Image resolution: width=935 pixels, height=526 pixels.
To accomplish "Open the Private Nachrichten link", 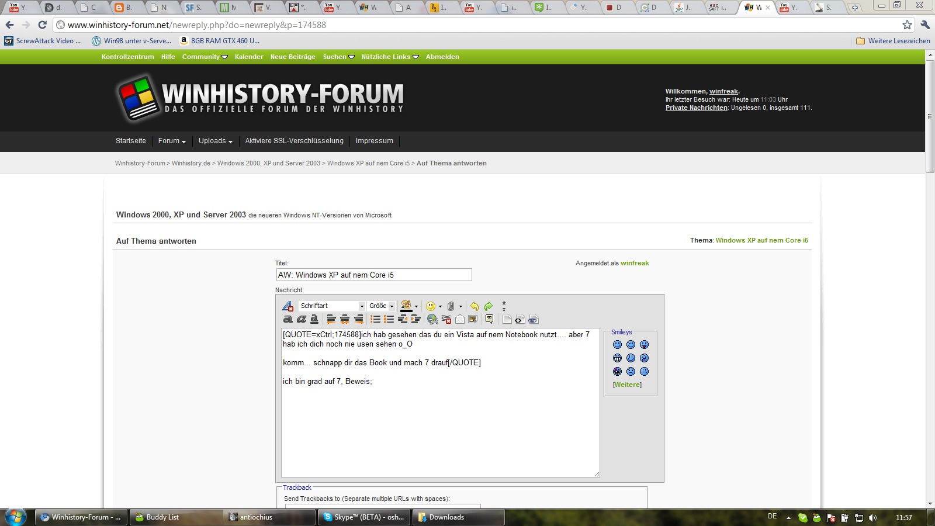I will pos(696,108).
